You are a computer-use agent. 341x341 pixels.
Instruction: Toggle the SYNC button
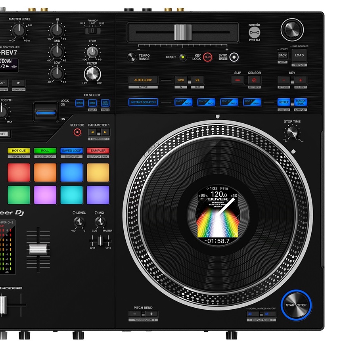[234, 57]
